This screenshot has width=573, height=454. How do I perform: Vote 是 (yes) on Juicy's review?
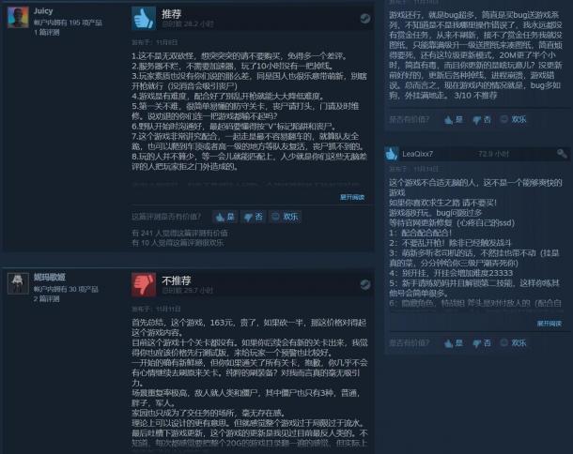[225, 217]
